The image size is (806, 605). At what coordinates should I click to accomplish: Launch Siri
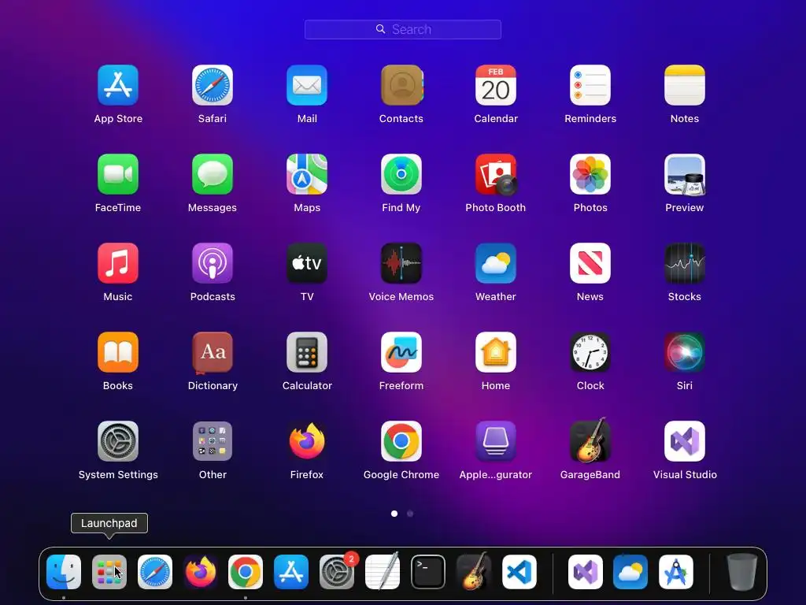click(685, 352)
